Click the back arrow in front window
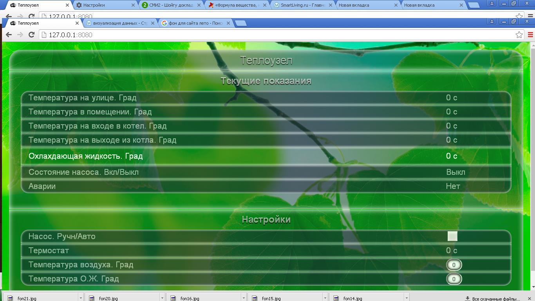This screenshot has height=301, width=535. [9, 35]
